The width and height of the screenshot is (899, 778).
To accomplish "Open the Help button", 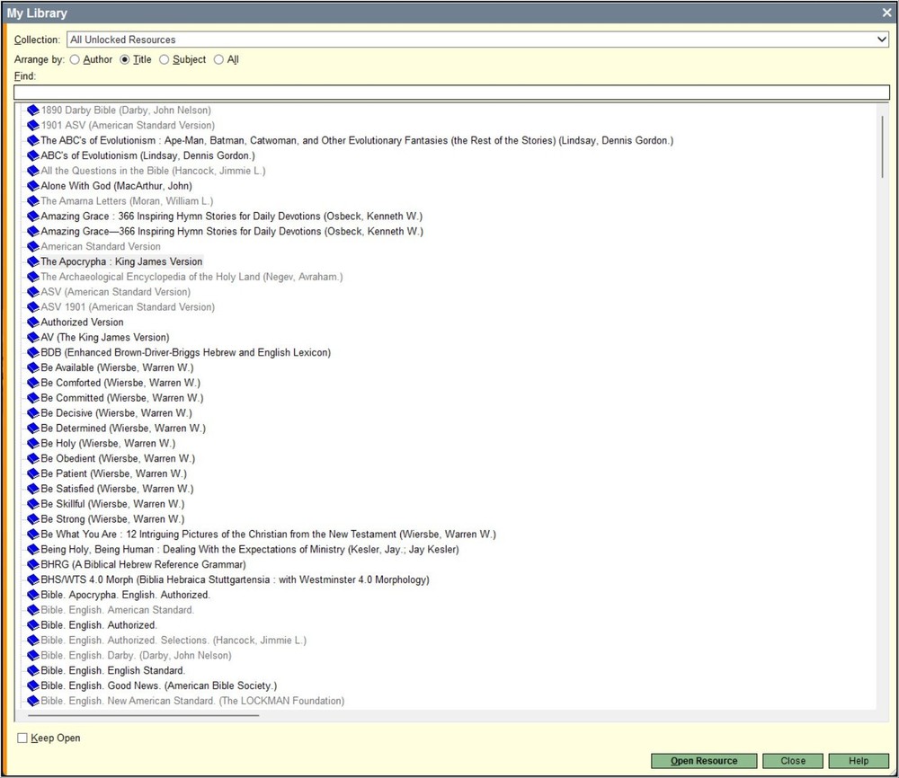I will (x=859, y=761).
